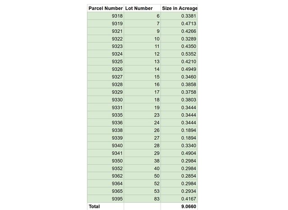Select parcel 9341 cell
Viewport: 288px width, 210px height.
(x=105, y=153)
